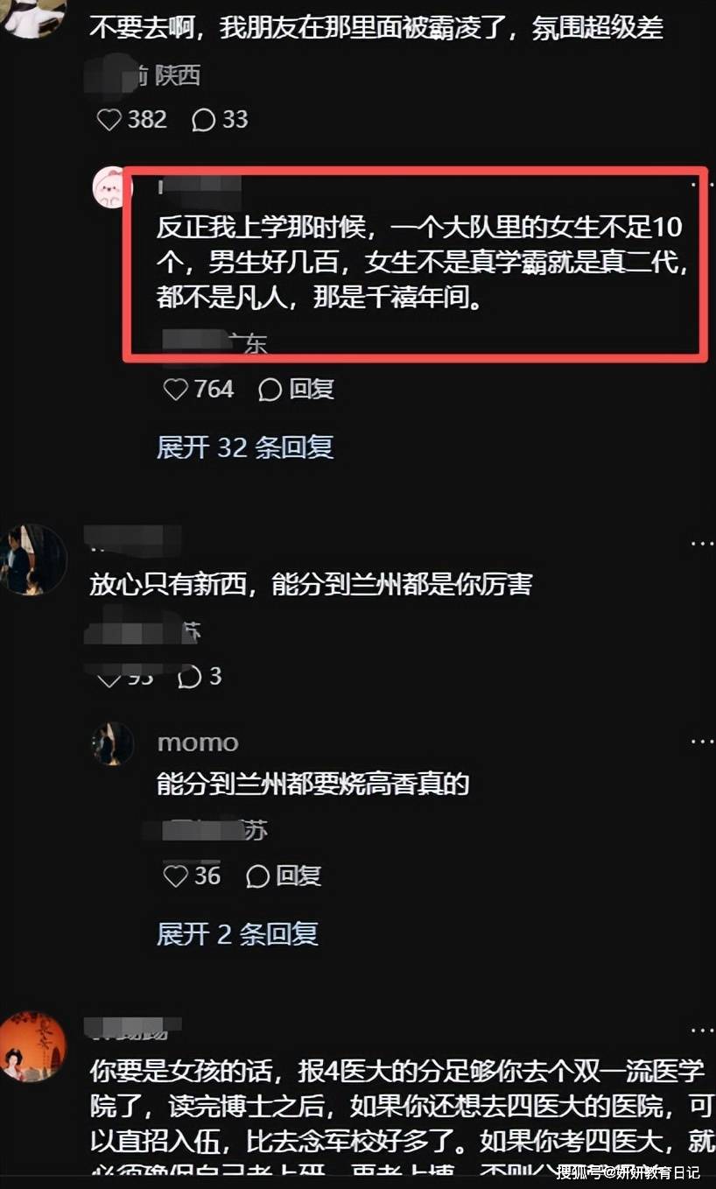
Task: Like the comment with 382 likes
Action: pos(109,119)
